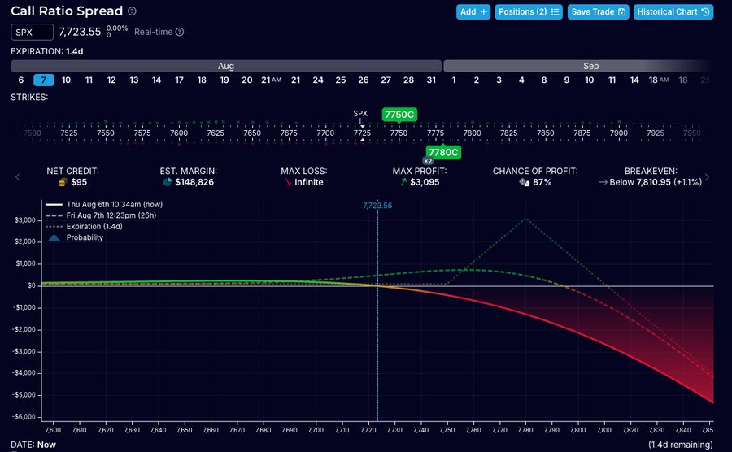This screenshot has width=732, height=452.
Task: Click the max loss red arrow icon
Action: click(x=288, y=182)
